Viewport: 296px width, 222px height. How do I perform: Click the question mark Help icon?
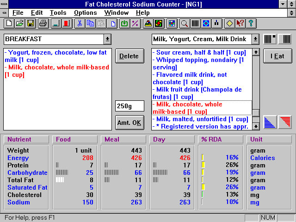click(251, 23)
